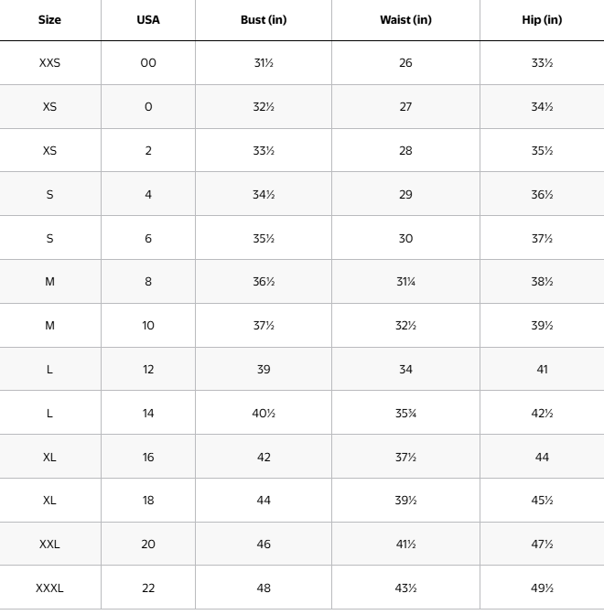Click USA size 00 cell
Viewport: 604px width, 615px height.
(148, 63)
